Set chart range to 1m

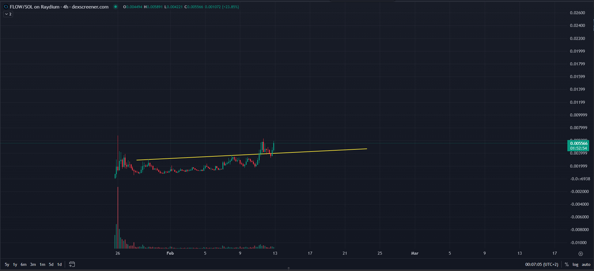pyautogui.click(x=42, y=265)
